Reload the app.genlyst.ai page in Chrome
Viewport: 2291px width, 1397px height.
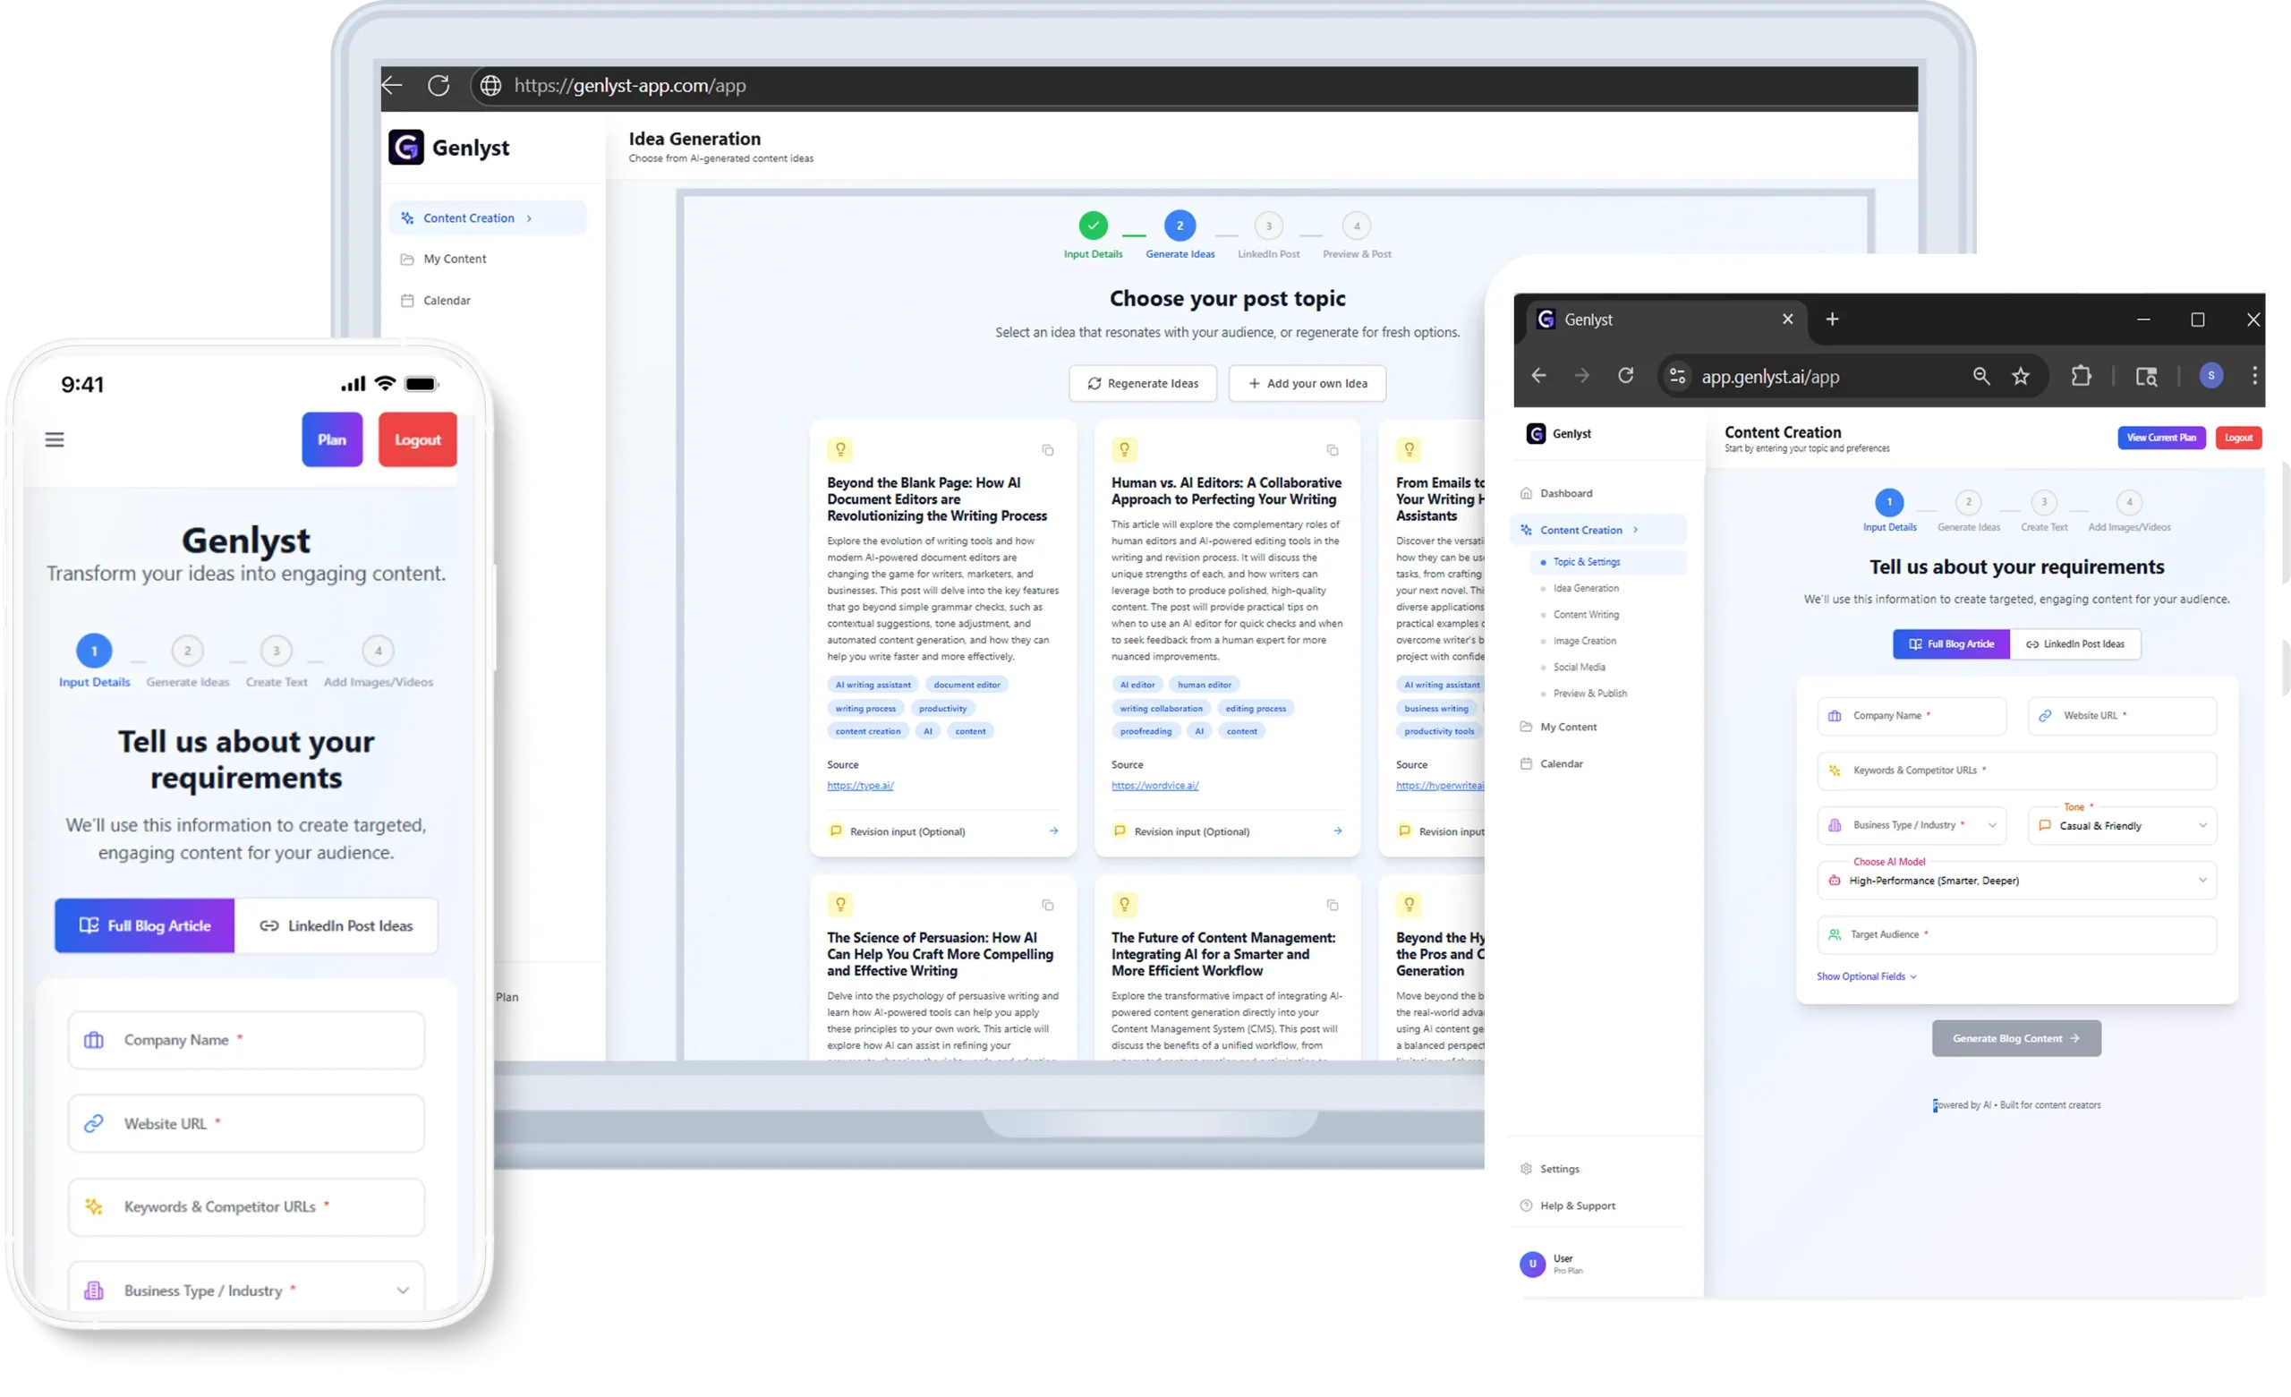[x=1625, y=376]
